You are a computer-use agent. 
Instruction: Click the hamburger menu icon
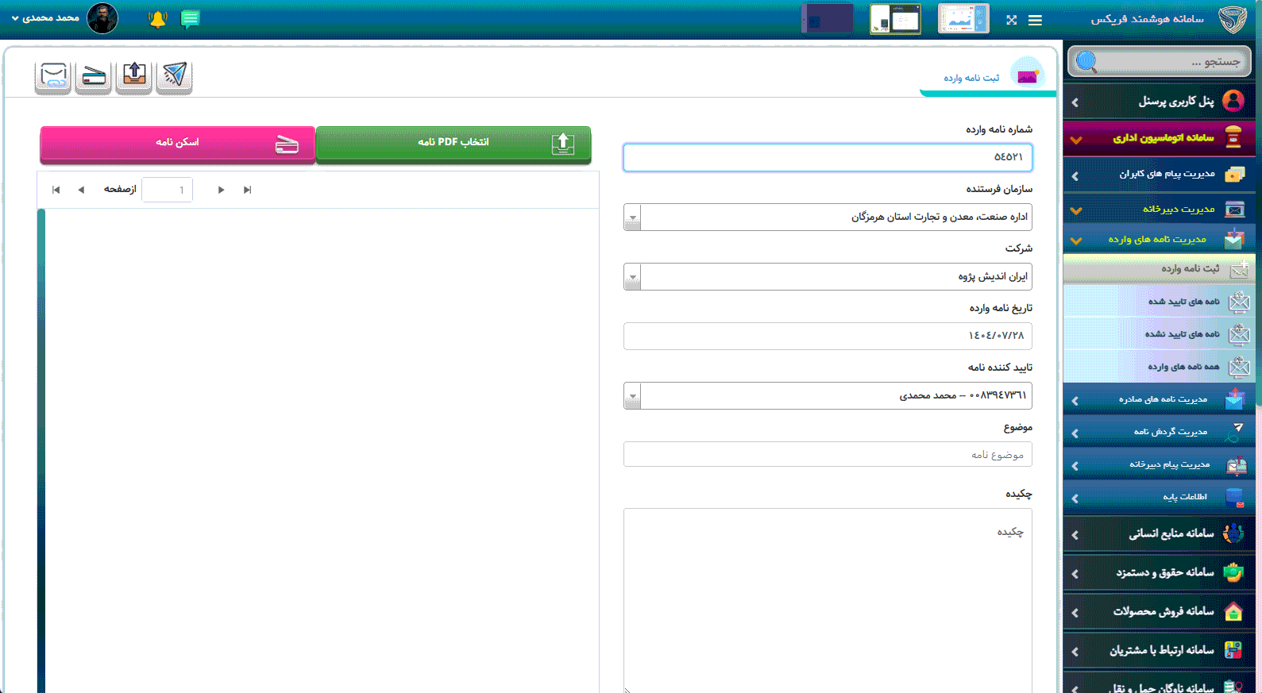click(x=1035, y=20)
